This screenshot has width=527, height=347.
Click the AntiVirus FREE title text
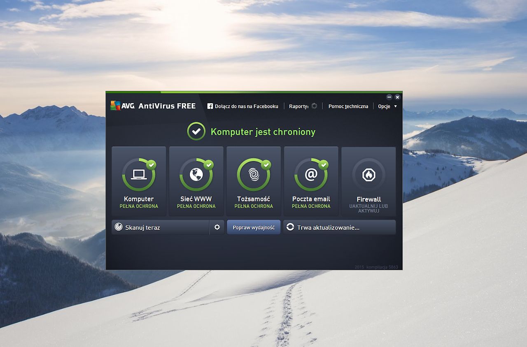[167, 106]
